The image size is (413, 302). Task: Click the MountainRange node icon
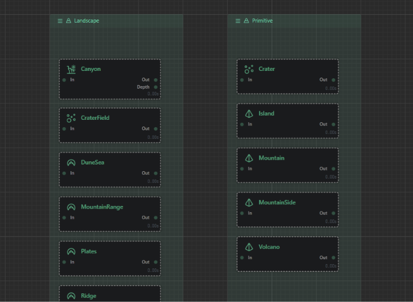[71, 207]
